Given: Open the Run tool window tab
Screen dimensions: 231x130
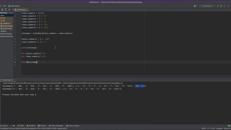Looking at the screenshot, I should click(13, 126).
